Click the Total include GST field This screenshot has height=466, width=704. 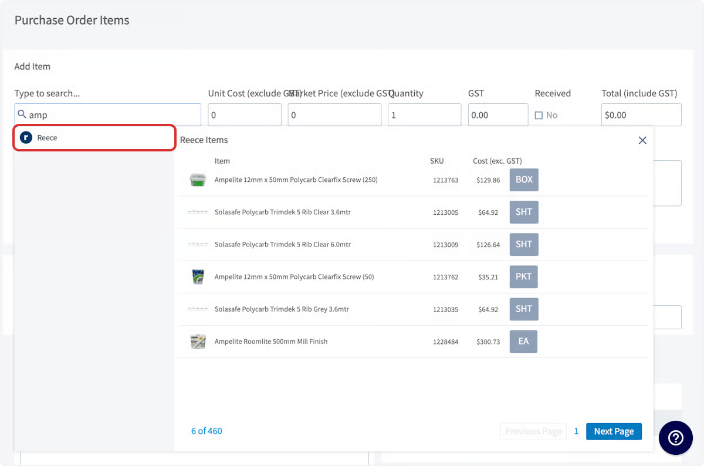tap(641, 114)
